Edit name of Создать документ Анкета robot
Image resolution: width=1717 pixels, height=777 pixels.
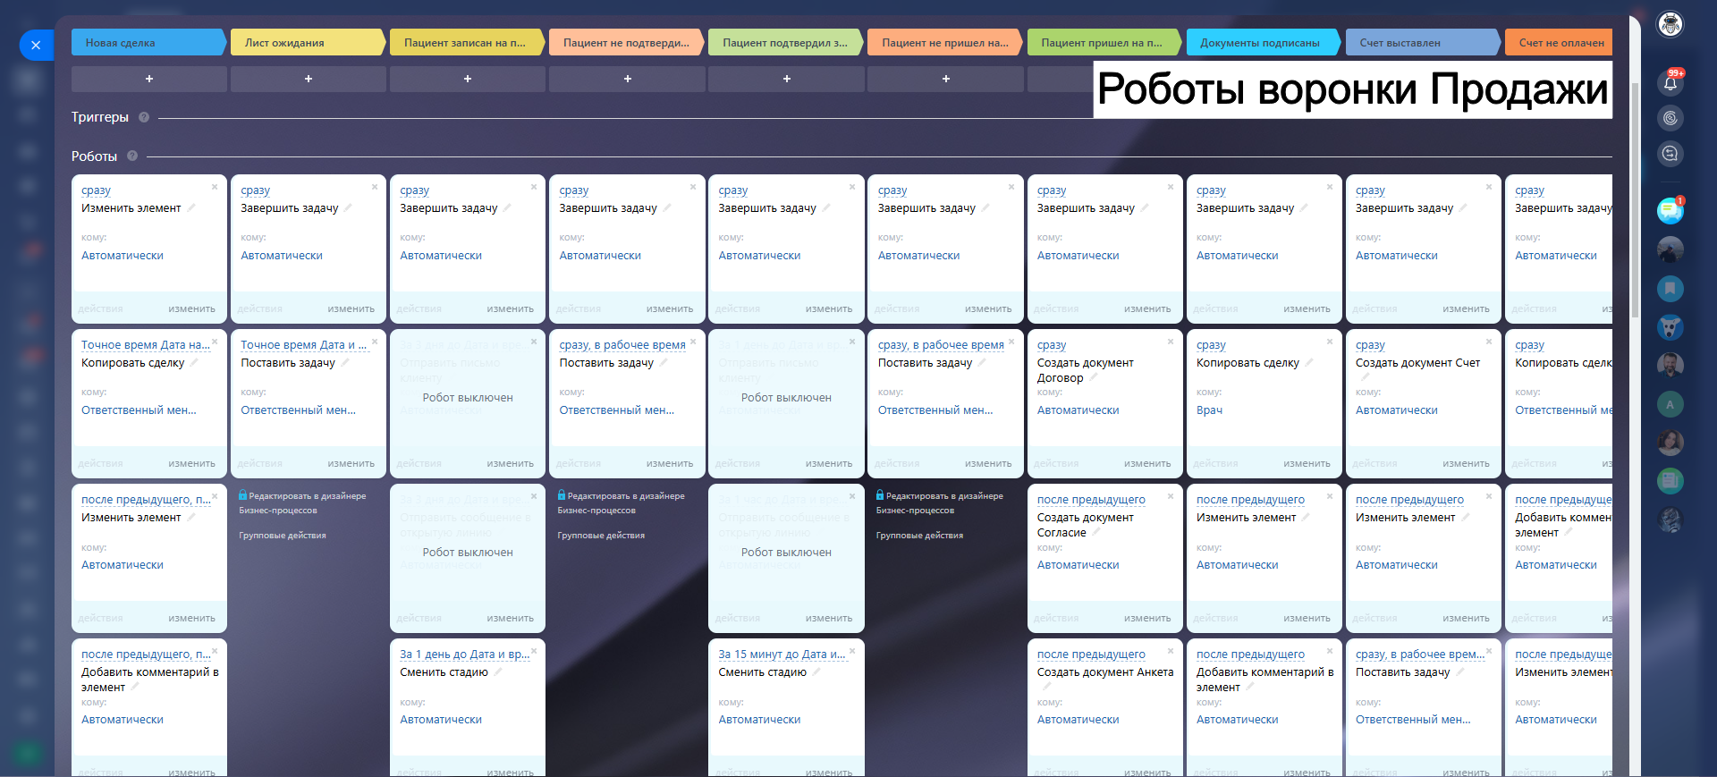(1046, 687)
